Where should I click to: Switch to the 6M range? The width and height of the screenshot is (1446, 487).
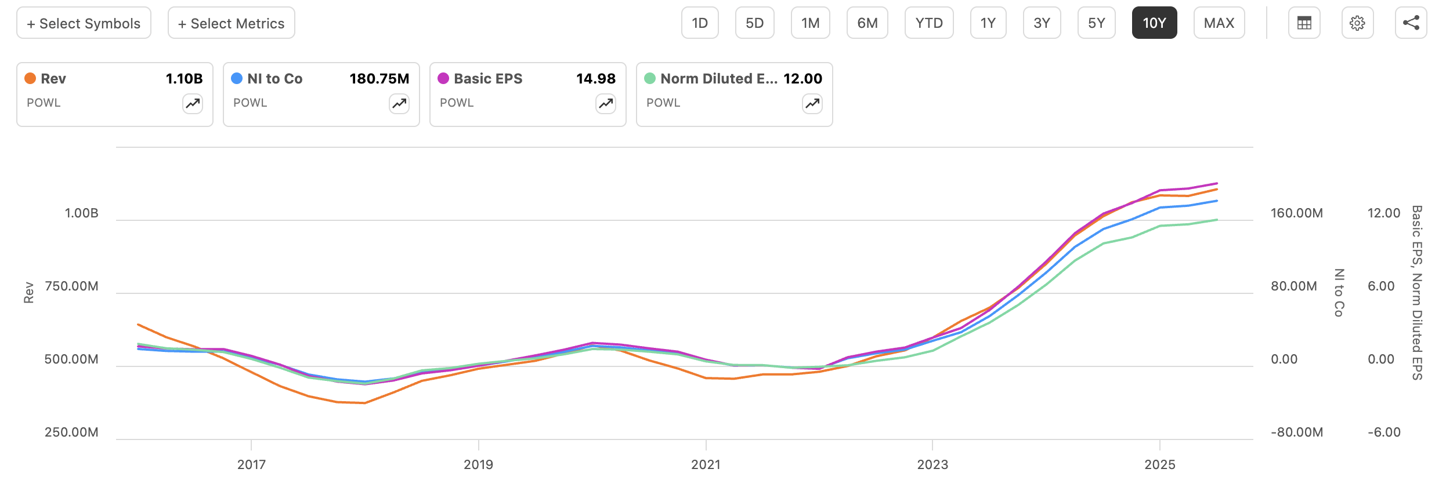(x=867, y=23)
